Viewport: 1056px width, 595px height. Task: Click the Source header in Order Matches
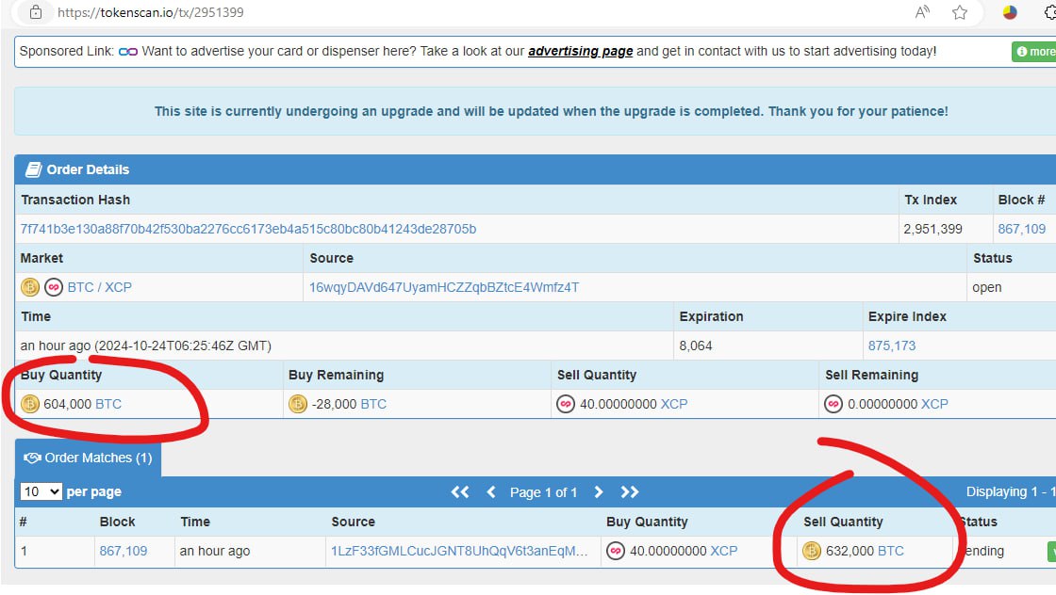(353, 522)
